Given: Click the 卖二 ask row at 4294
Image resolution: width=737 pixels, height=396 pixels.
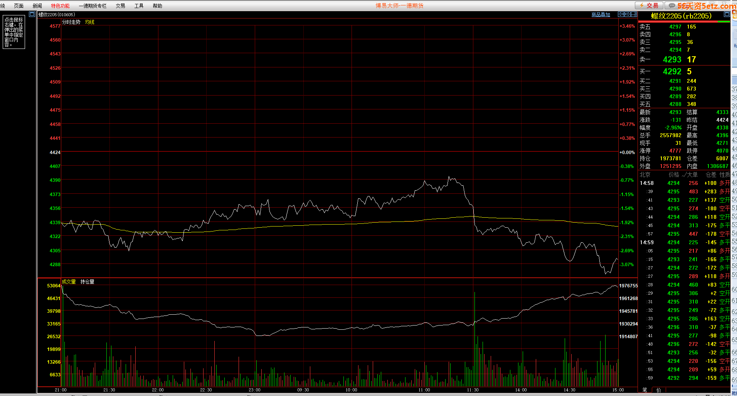Looking at the screenshot, I should pos(684,50).
